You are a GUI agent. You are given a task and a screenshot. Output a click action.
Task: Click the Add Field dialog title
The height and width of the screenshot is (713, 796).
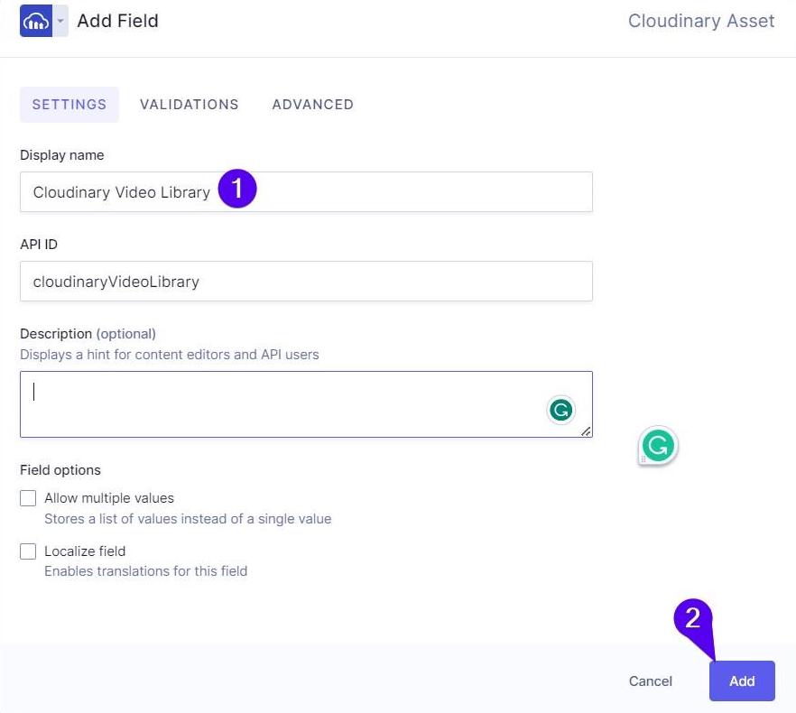point(117,21)
